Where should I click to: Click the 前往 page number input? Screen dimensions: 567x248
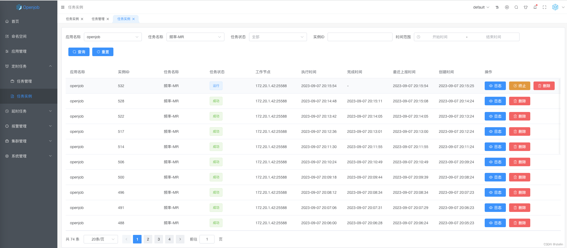click(x=207, y=239)
